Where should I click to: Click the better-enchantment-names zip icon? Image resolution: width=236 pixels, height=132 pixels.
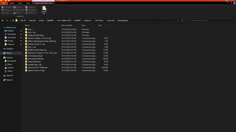26,41
